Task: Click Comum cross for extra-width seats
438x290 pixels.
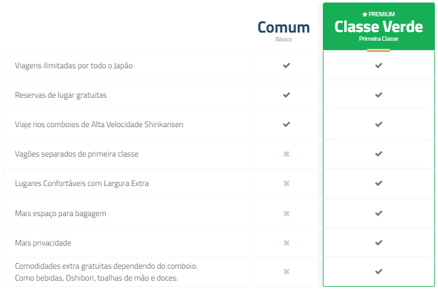Action: click(286, 184)
